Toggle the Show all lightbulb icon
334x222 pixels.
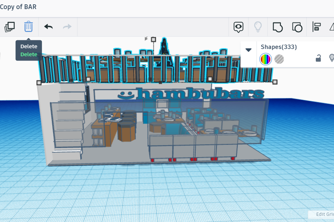pos(258,27)
